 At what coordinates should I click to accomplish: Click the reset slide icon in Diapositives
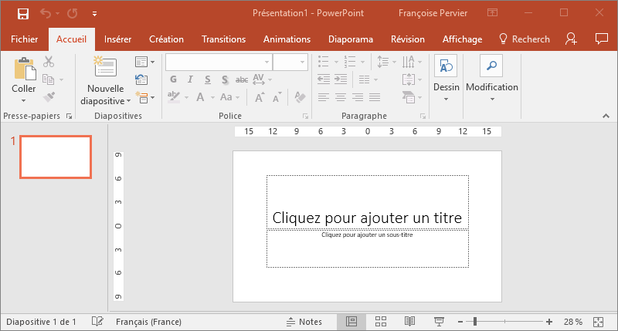[141, 79]
